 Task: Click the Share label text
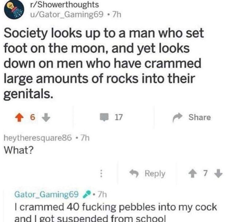pyautogui.click(x=199, y=117)
